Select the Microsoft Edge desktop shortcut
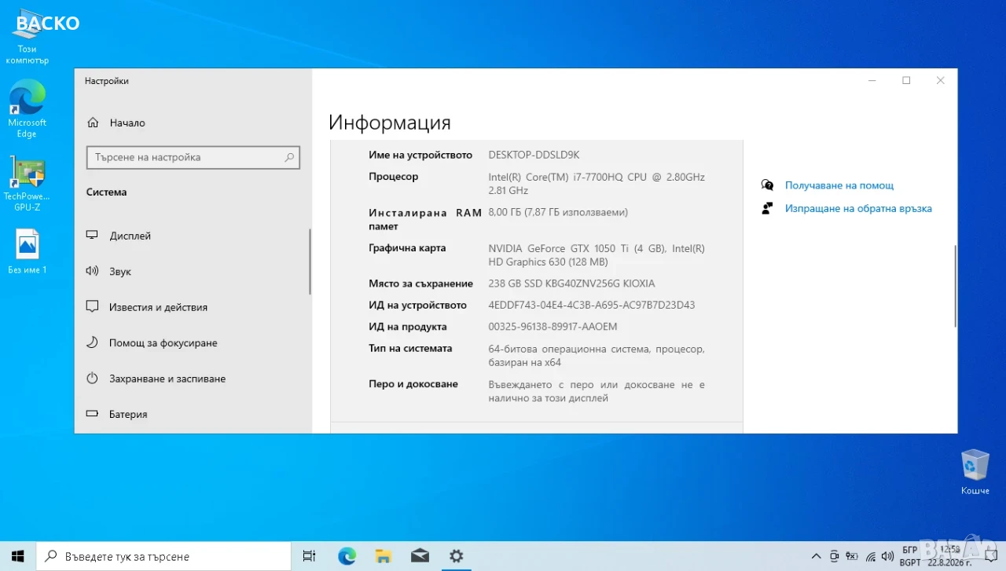The image size is (1006, 571). coord(28,109)
